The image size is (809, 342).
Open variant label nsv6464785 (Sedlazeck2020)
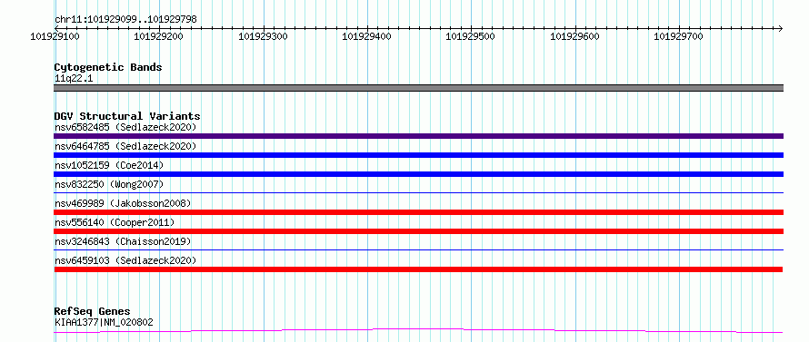(x=125, y=146)
